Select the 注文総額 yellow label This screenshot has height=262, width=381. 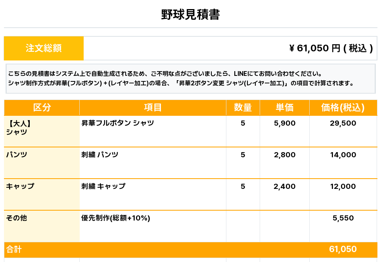44,48
